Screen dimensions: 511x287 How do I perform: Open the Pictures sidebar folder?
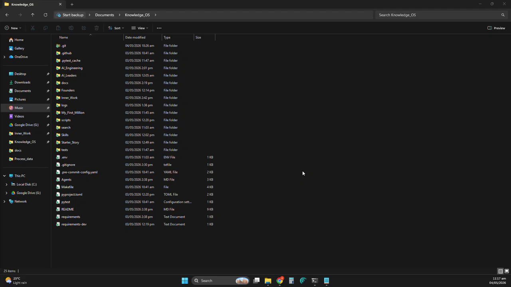20,100
